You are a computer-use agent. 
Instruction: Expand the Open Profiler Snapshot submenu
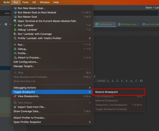coord(90,122)
